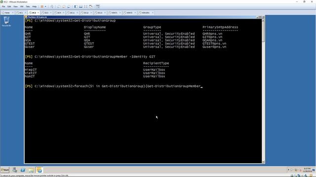The image size is (316, 177).
Task: Click the orange Suspend (pause) VM button
Action: pos(42,6)
